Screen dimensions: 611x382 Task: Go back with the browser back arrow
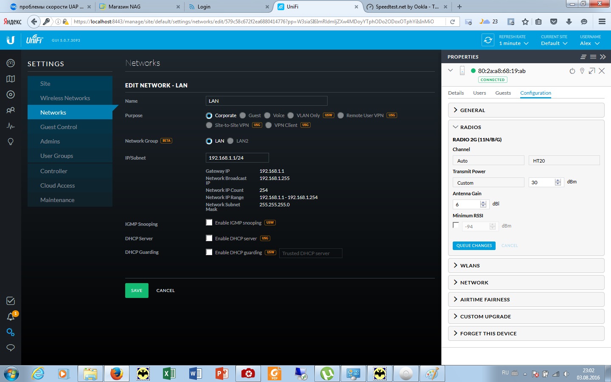(x=34, y=22)
